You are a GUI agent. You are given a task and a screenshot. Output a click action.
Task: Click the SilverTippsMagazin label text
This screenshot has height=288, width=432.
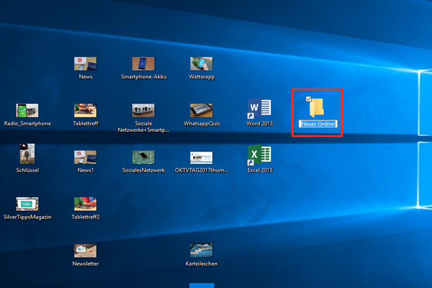[27, 217]
